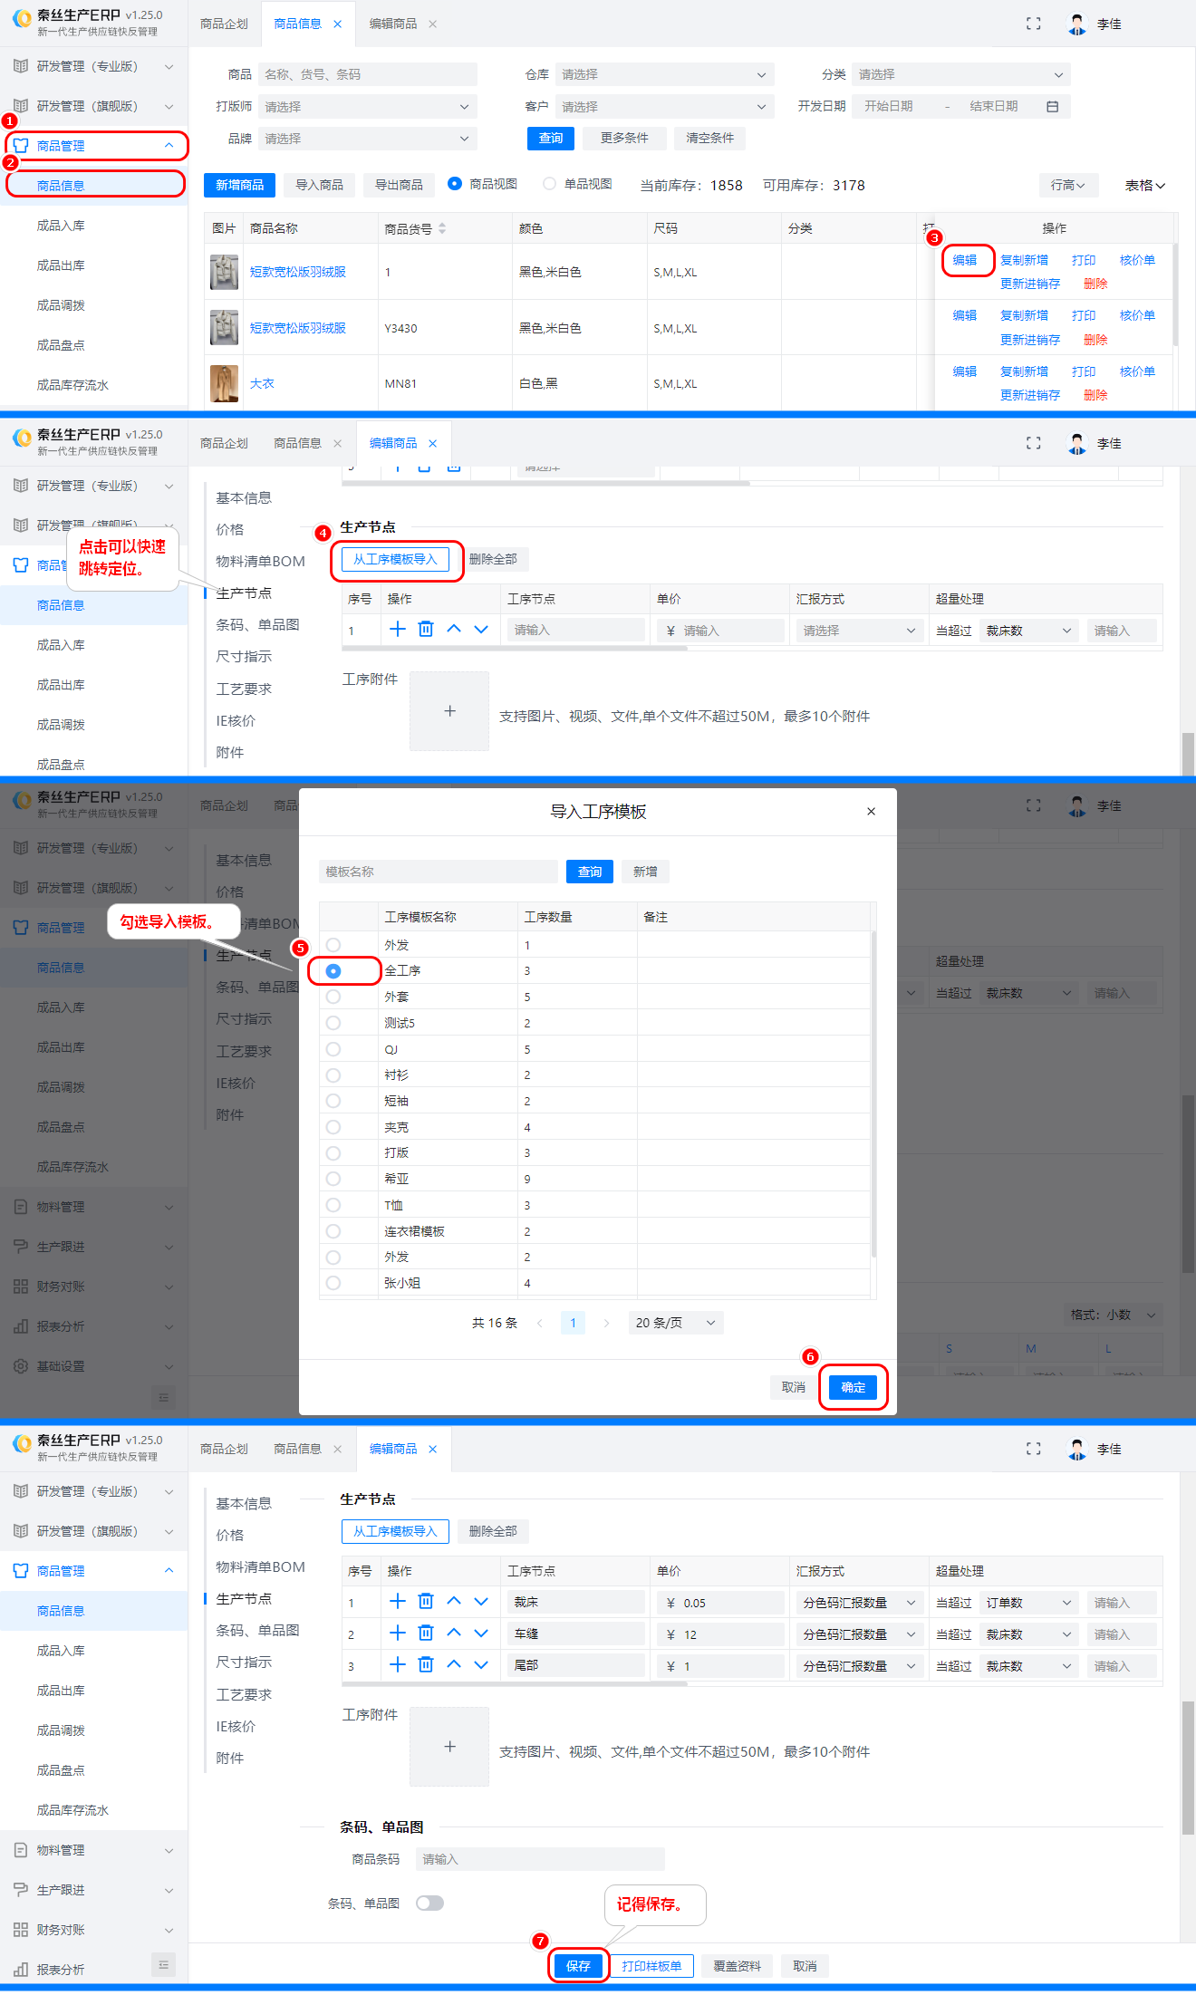
Task: Move the 车缝 row up
Action: click(x=454, y=1634)
